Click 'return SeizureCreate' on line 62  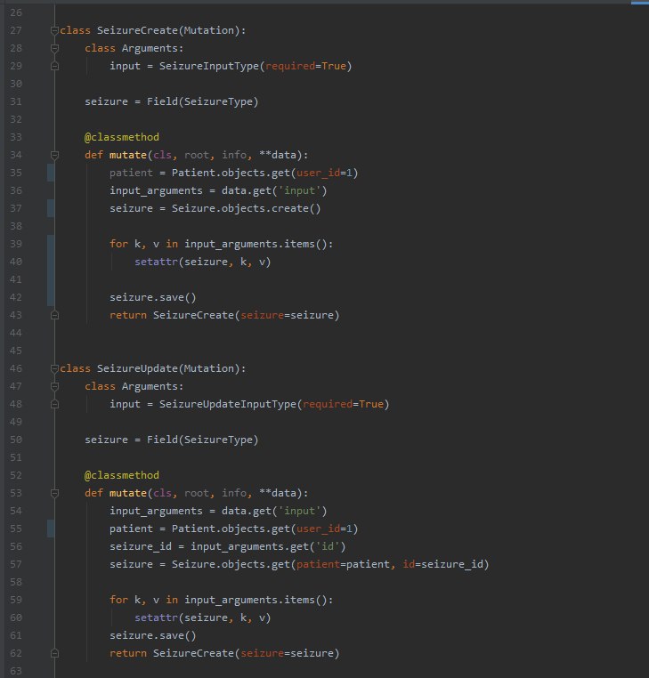click(172, 653)
